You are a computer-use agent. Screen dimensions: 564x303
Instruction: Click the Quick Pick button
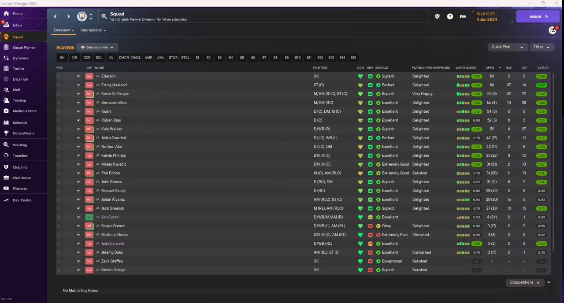pyautogui.click(x=501, y=47)
